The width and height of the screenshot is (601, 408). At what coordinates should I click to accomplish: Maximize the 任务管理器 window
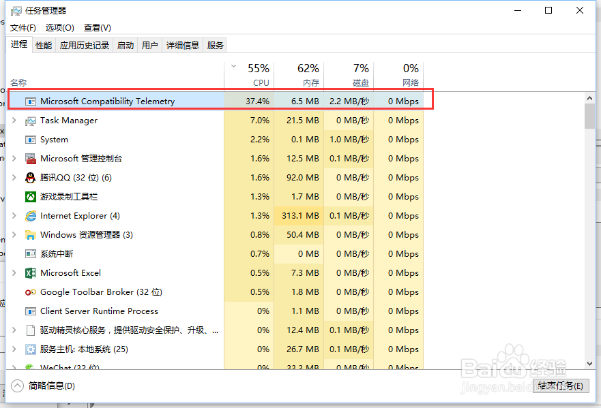click(548, 11)
